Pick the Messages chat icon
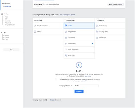Image resolution: width=135 pixels, height=108 pixels. pyautogui.click(x=66, y=56)
